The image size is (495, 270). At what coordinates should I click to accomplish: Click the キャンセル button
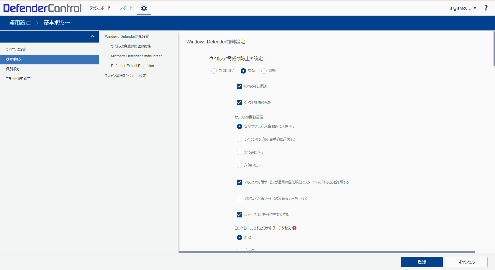(x=467, y=262)
